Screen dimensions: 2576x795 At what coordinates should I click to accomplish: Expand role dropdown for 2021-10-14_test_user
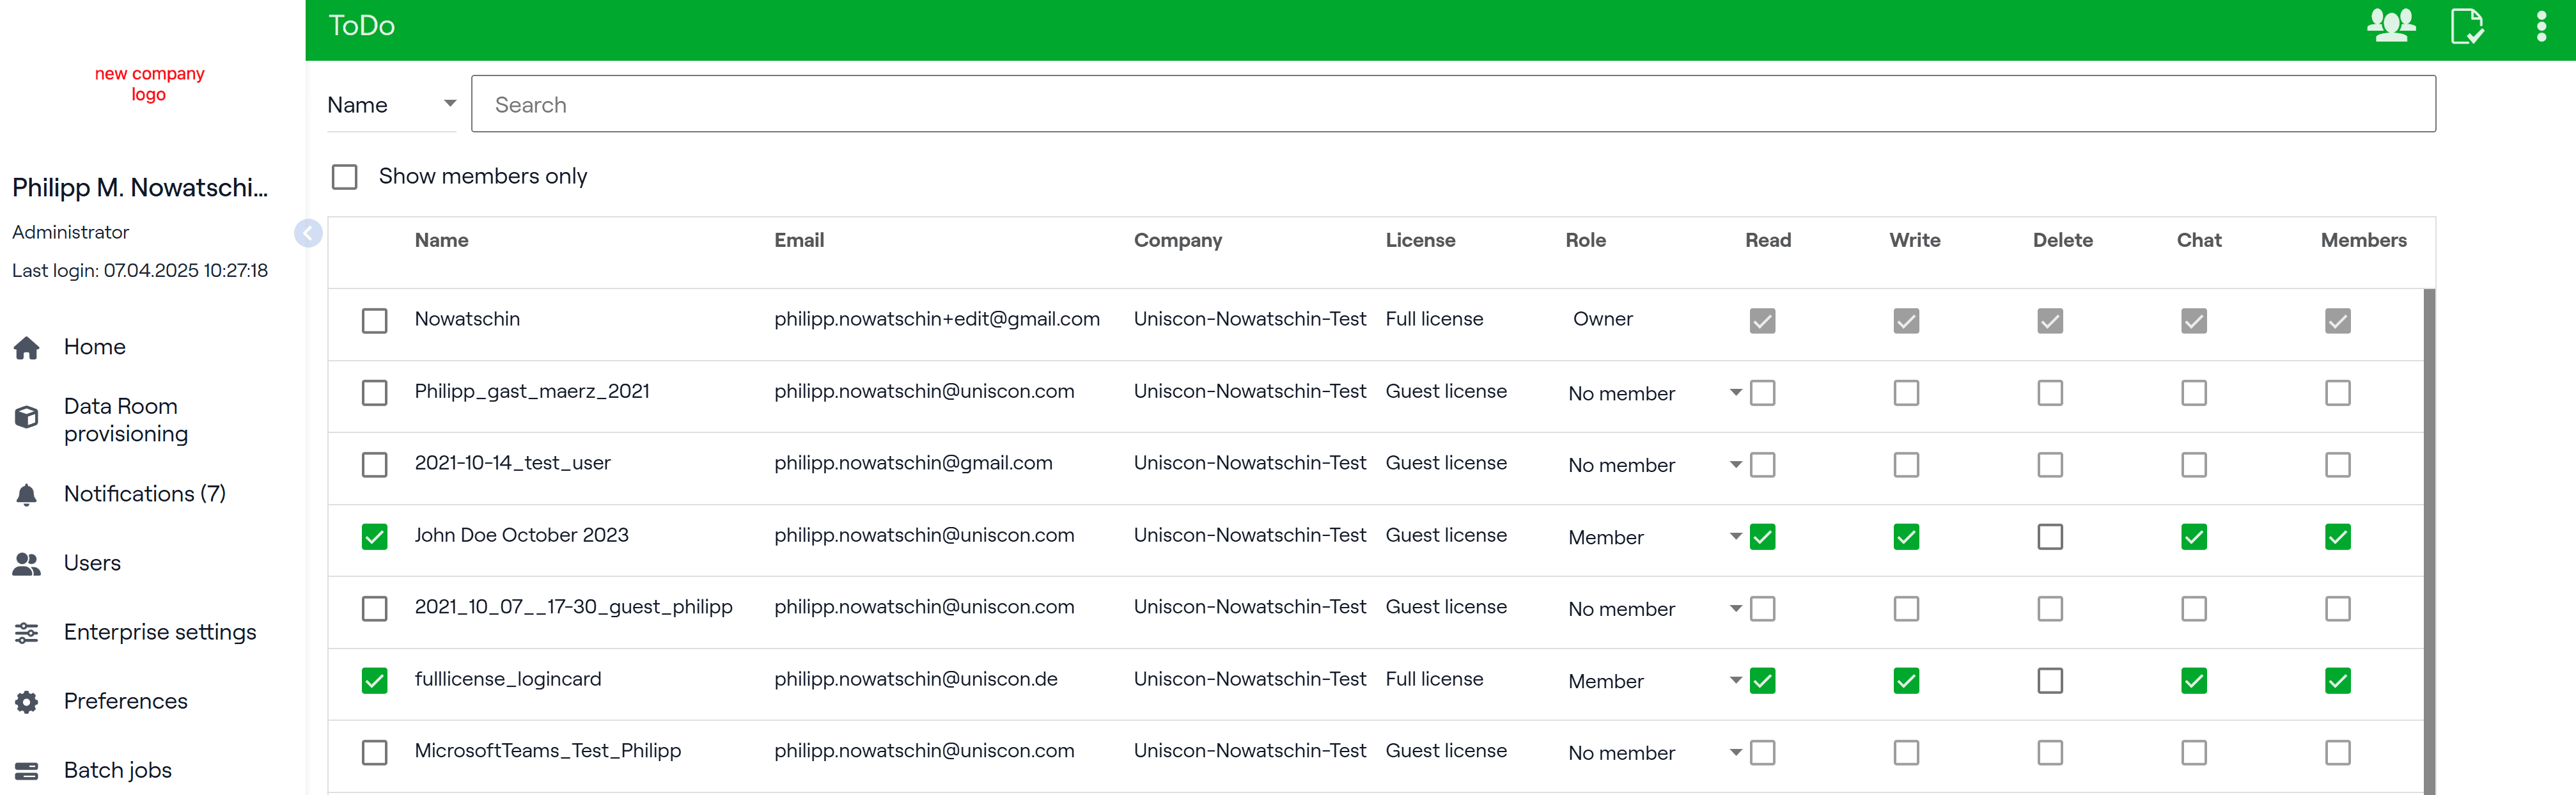click(1735, 465)
